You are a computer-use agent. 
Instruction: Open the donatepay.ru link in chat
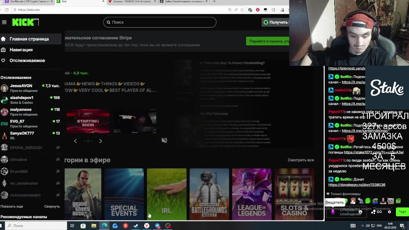357,185
